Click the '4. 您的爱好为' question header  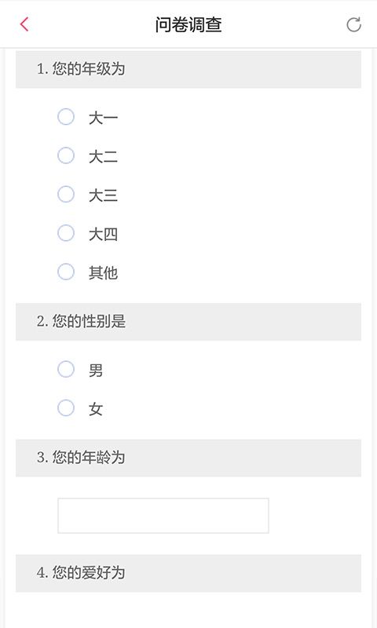(188, 573)
